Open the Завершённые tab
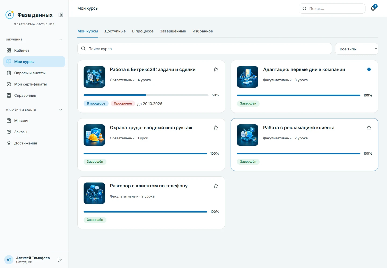This screenshot has height=268, width=387. tap(173, 31)
